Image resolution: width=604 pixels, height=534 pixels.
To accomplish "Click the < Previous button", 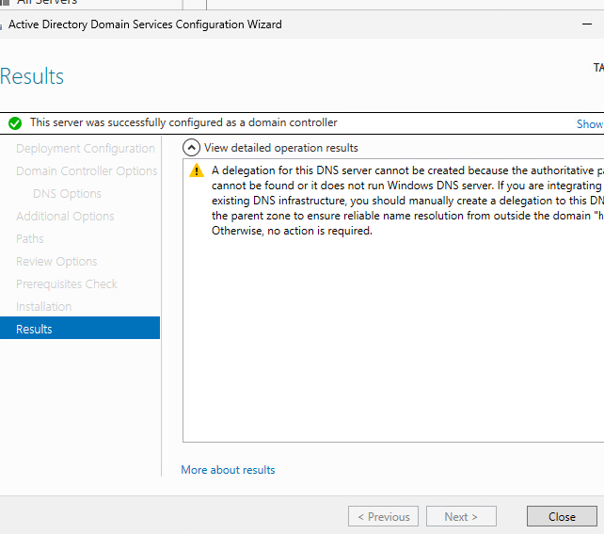I will 383,516.
